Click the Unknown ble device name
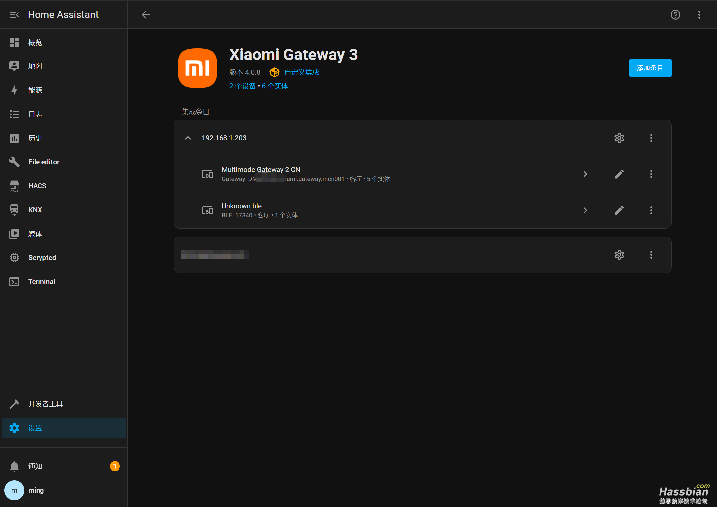Viewport: 717px width, 507px height. (242, 206)
